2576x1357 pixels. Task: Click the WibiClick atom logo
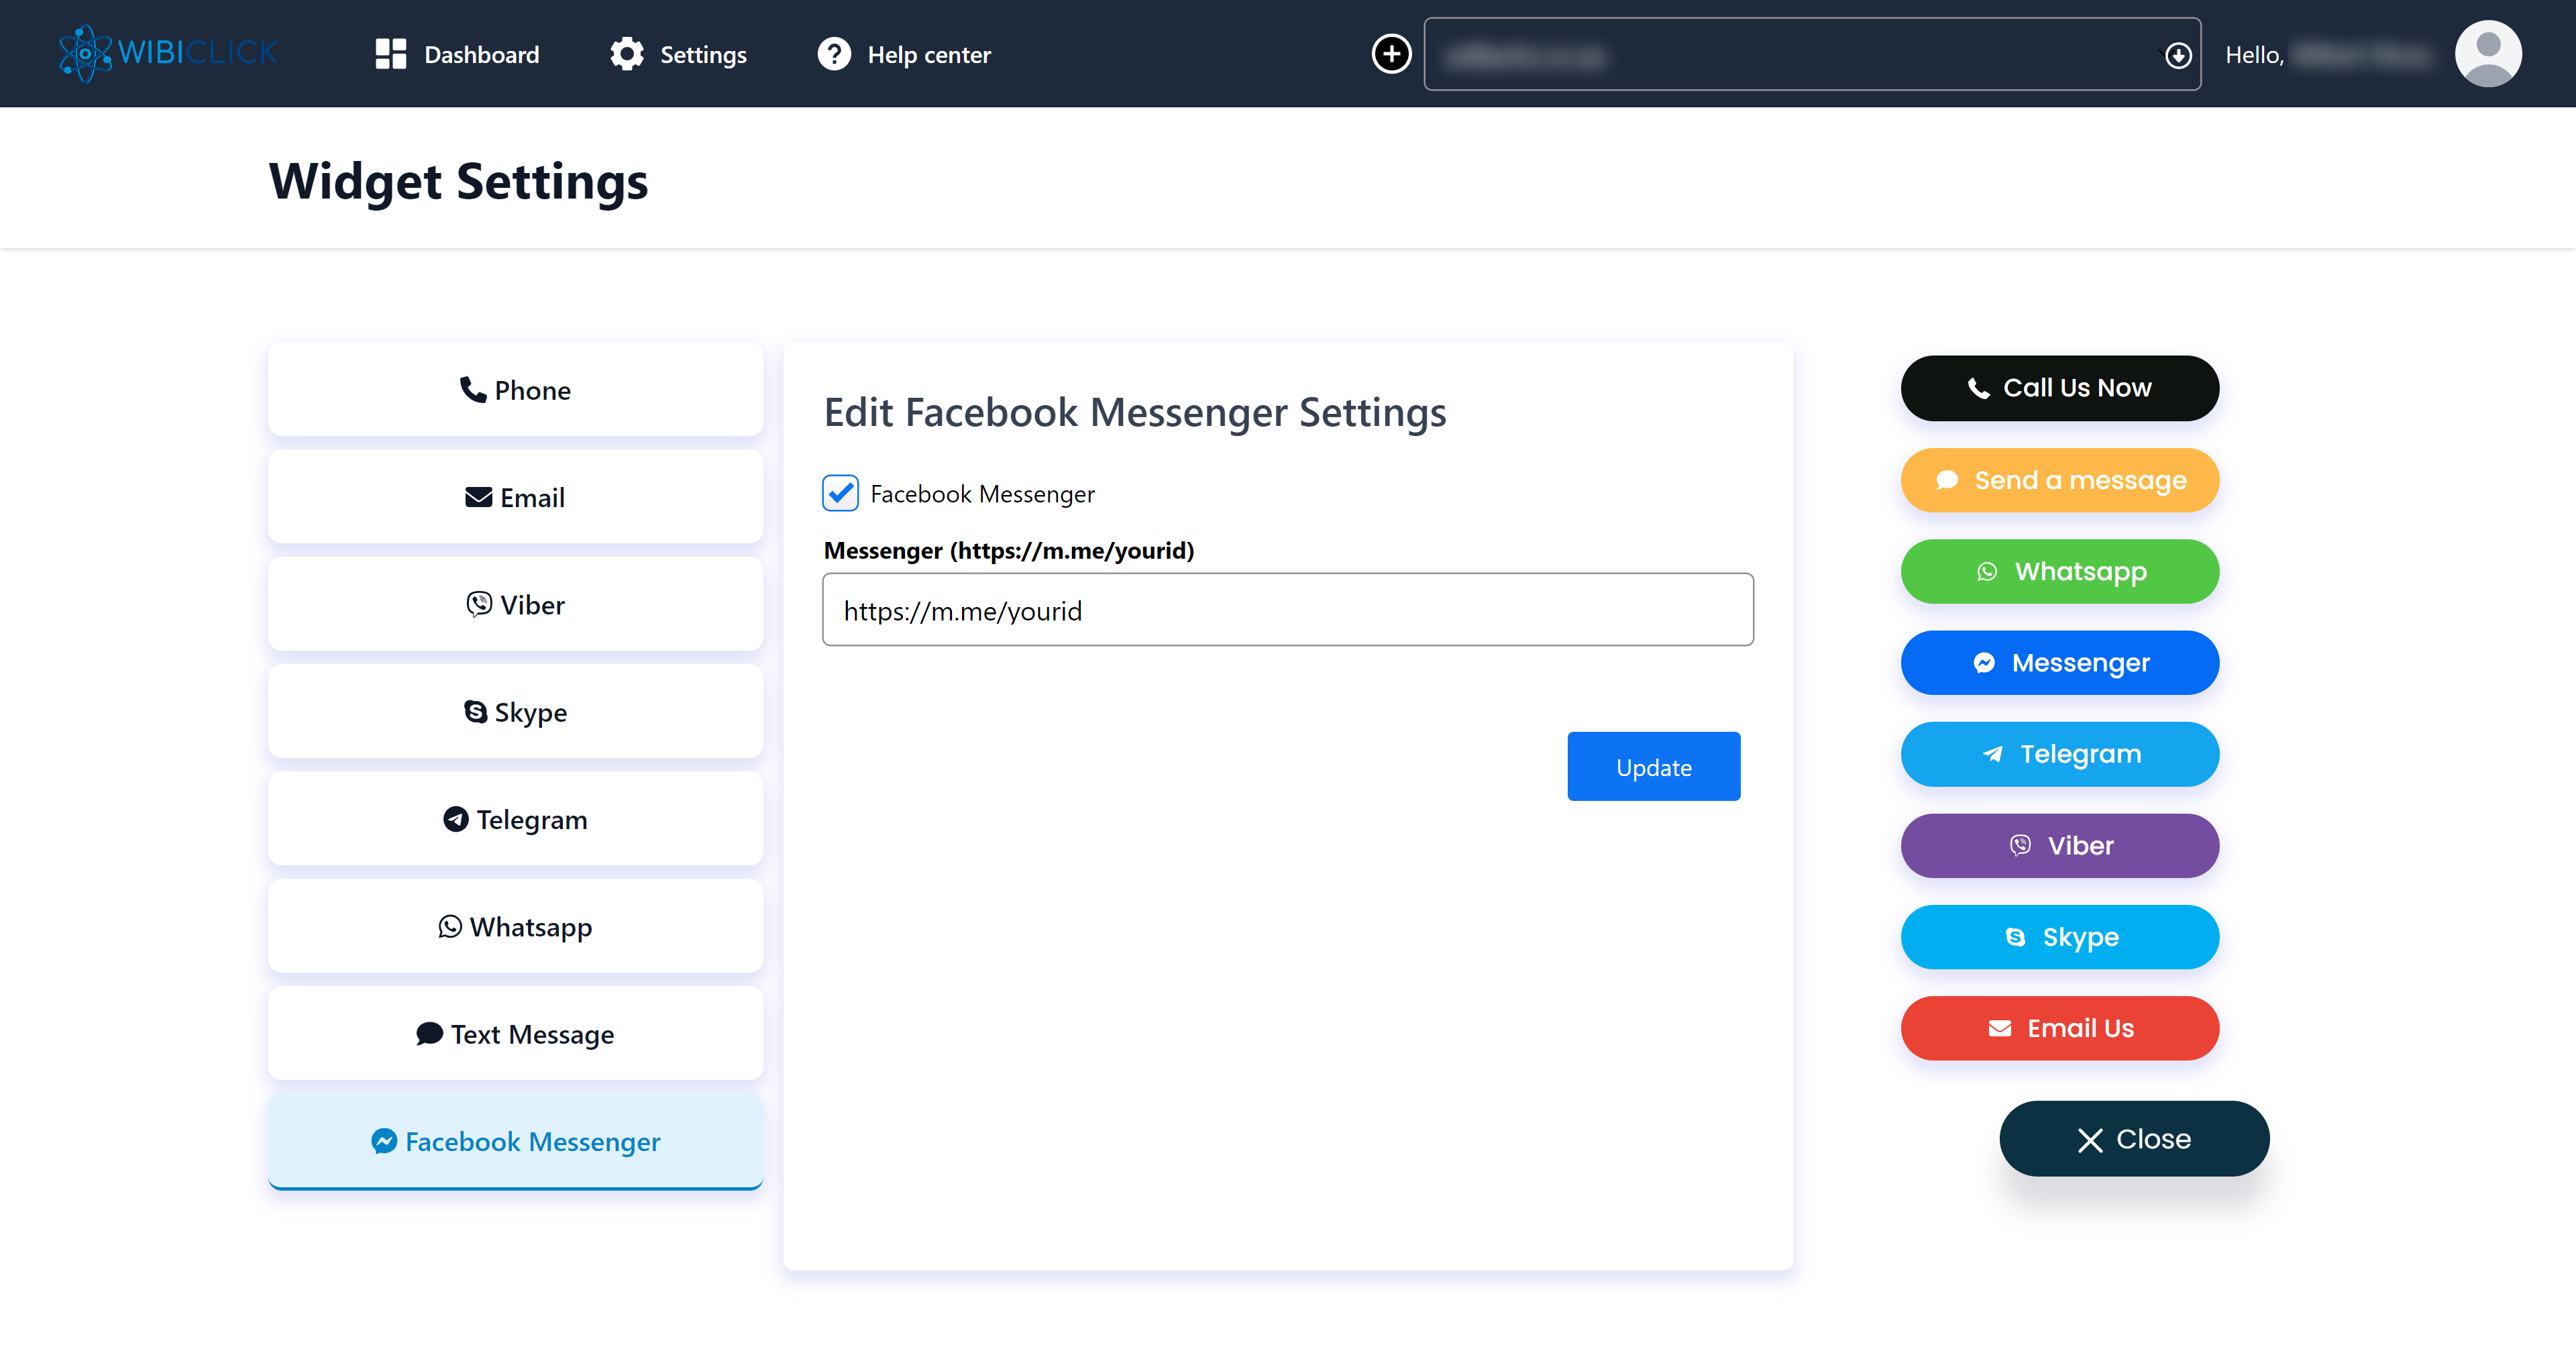[x=86, y=54]
